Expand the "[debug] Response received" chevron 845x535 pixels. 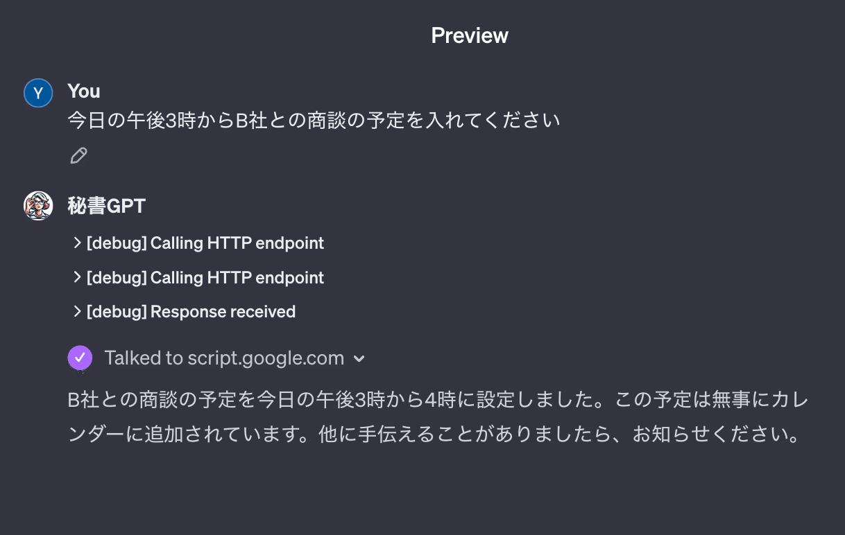pyautogui.click(x=77, y=312)
